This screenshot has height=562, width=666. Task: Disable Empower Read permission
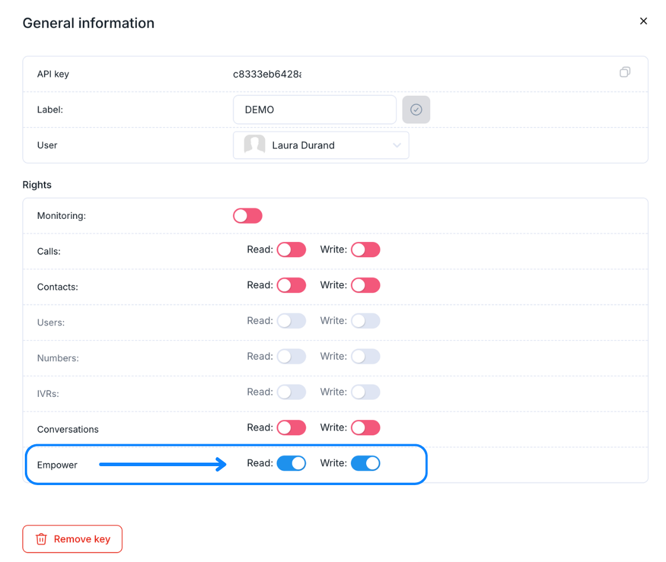pyautogui.click(x=292, y=463)
